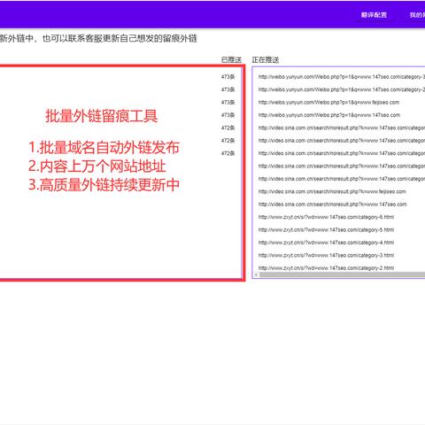Select weibo.yunyun.com URL ending category-2
425x425 pixels.
click(x=342, y=89)
